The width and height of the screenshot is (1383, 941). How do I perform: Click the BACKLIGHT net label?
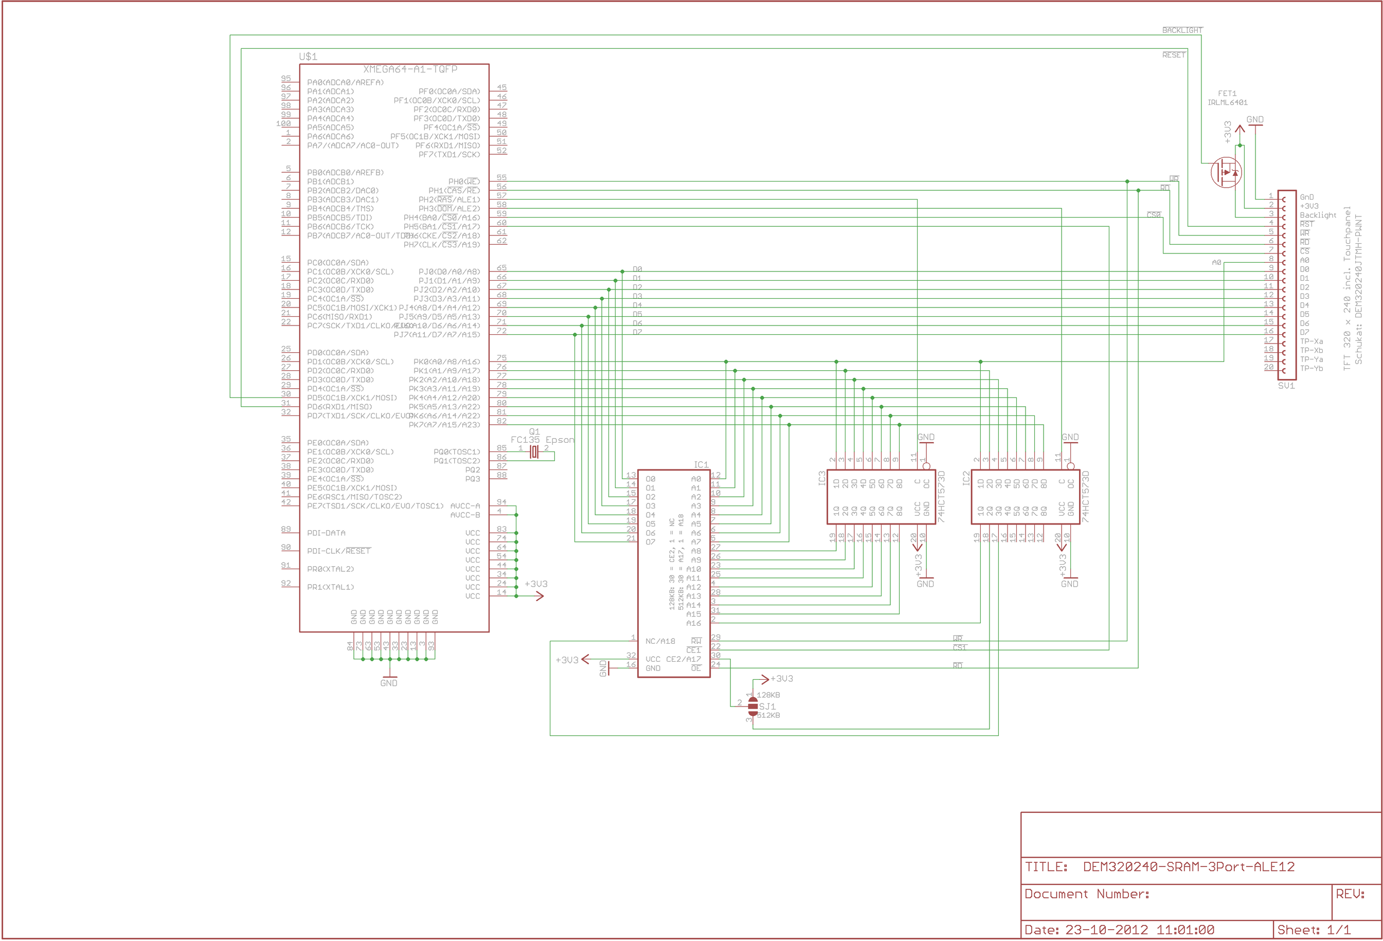1182,30
